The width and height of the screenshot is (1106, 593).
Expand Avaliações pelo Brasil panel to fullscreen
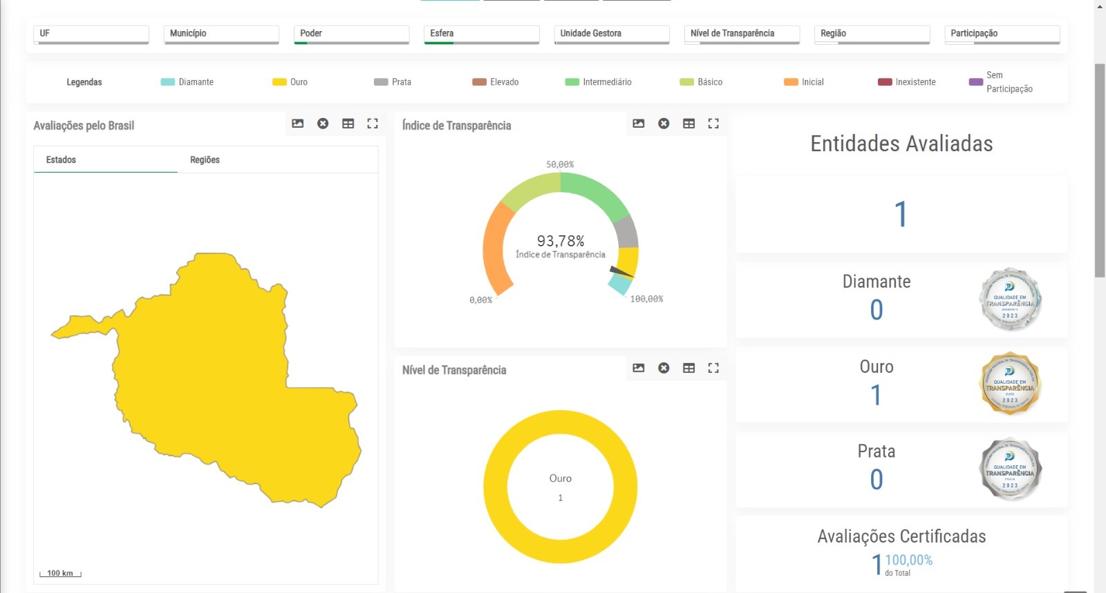tap(373, 124)
